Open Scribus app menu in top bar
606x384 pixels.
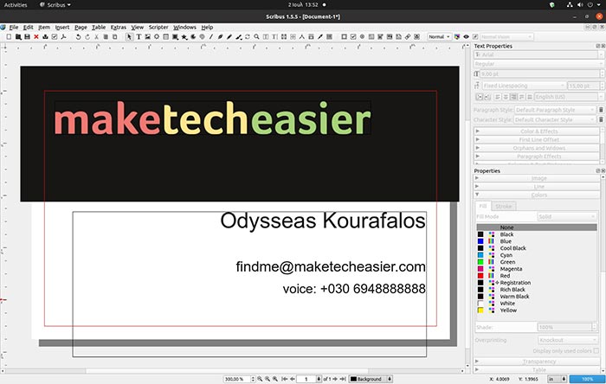(x=55, y=4)
